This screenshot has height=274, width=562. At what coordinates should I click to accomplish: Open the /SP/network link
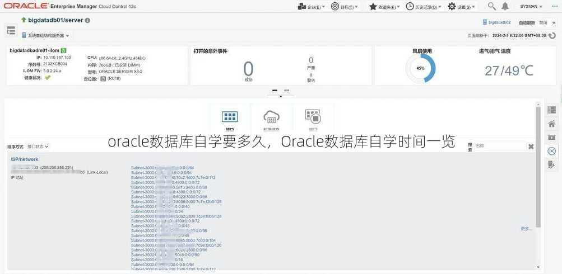pos(24,159)
